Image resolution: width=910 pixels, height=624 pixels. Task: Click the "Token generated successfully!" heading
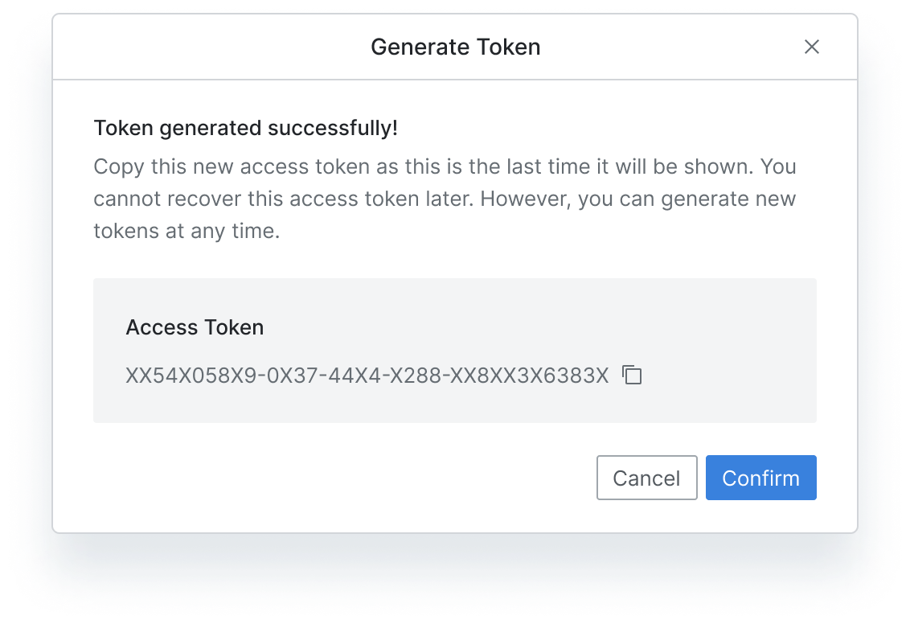coord(246,128)
